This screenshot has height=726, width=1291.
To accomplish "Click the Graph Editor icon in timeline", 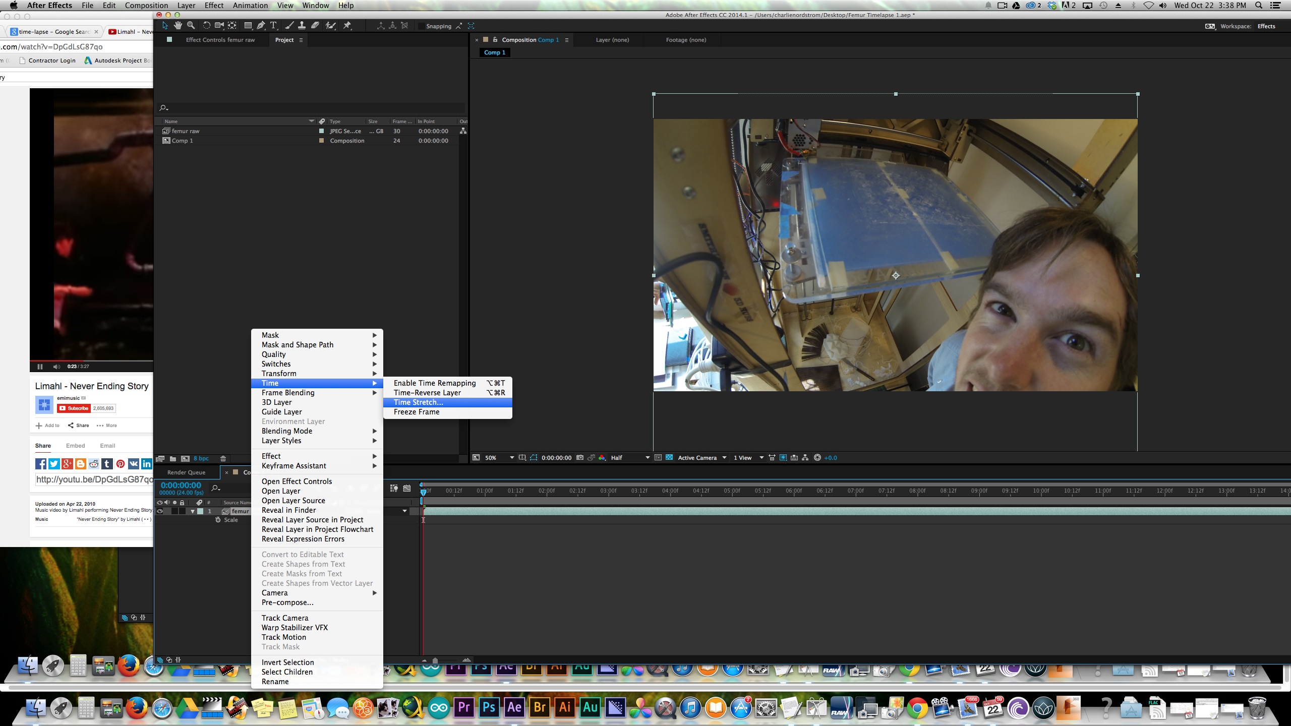I will click(407, 488).
